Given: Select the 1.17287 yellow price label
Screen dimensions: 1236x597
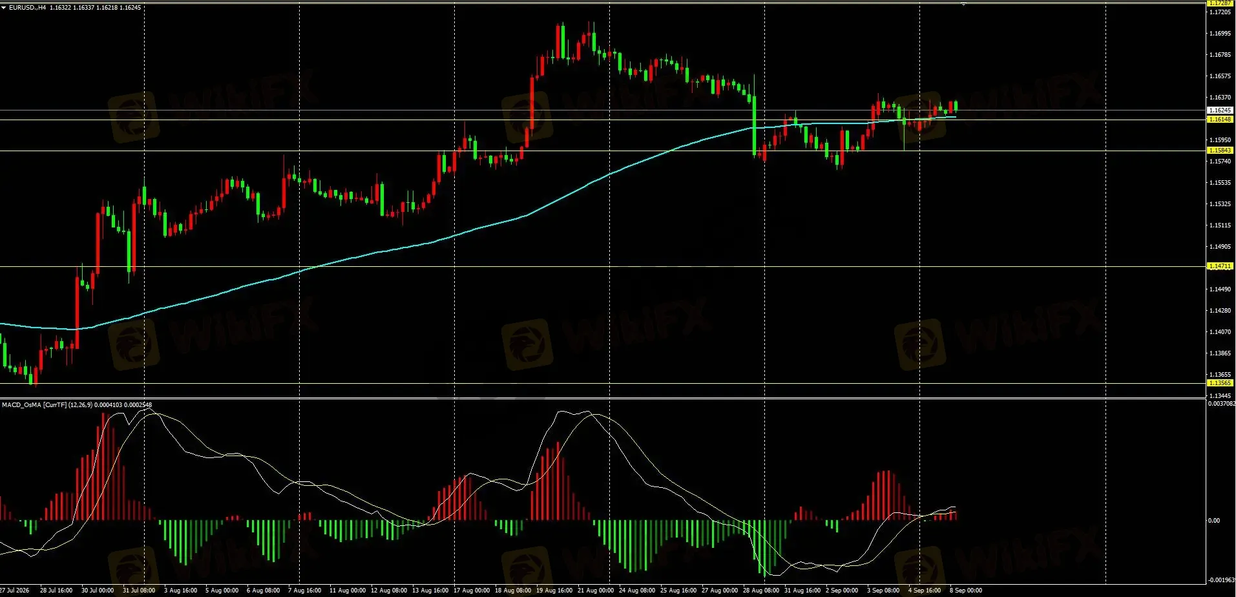Looking at the screenshot, I should point(1220,3).
